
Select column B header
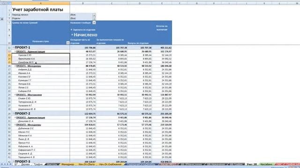point(83,3)
